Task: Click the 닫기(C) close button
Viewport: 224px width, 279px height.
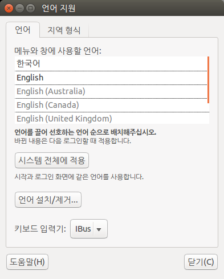Action: [201, 262]
